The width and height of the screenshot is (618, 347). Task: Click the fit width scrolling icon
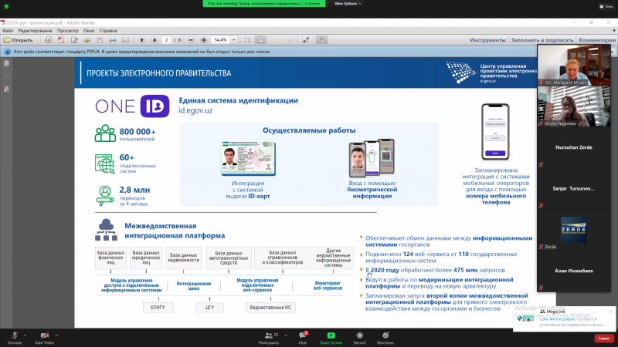tap(247, 40)
